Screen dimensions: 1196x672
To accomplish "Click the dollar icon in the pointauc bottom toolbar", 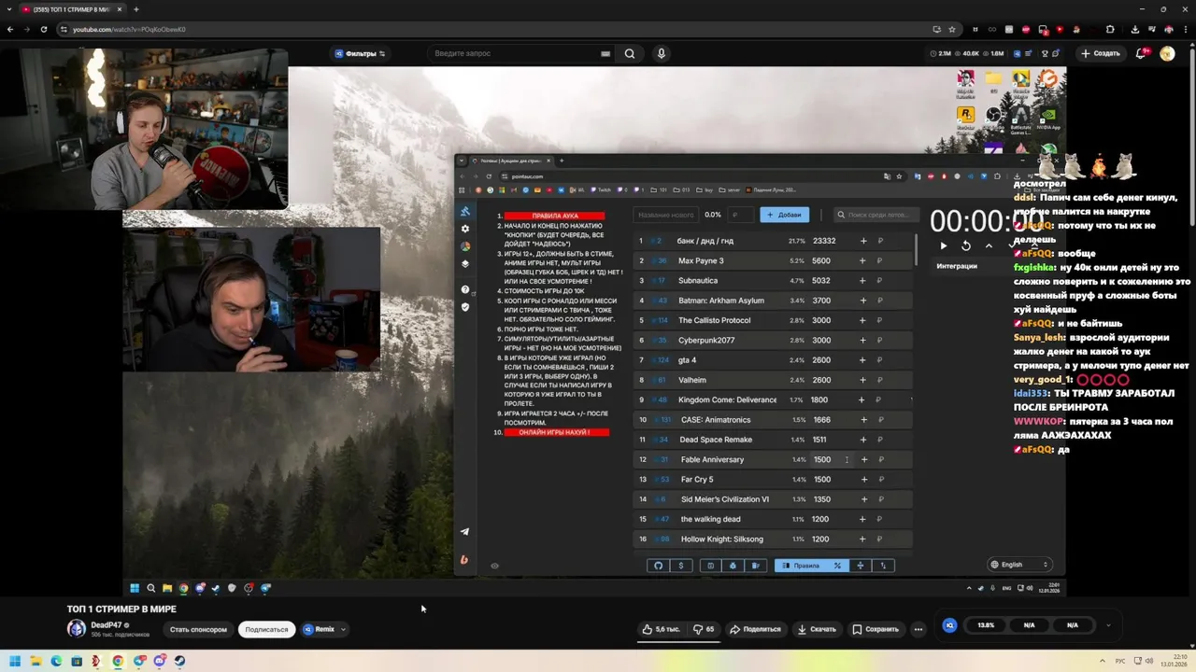I will tap(681, 566).
